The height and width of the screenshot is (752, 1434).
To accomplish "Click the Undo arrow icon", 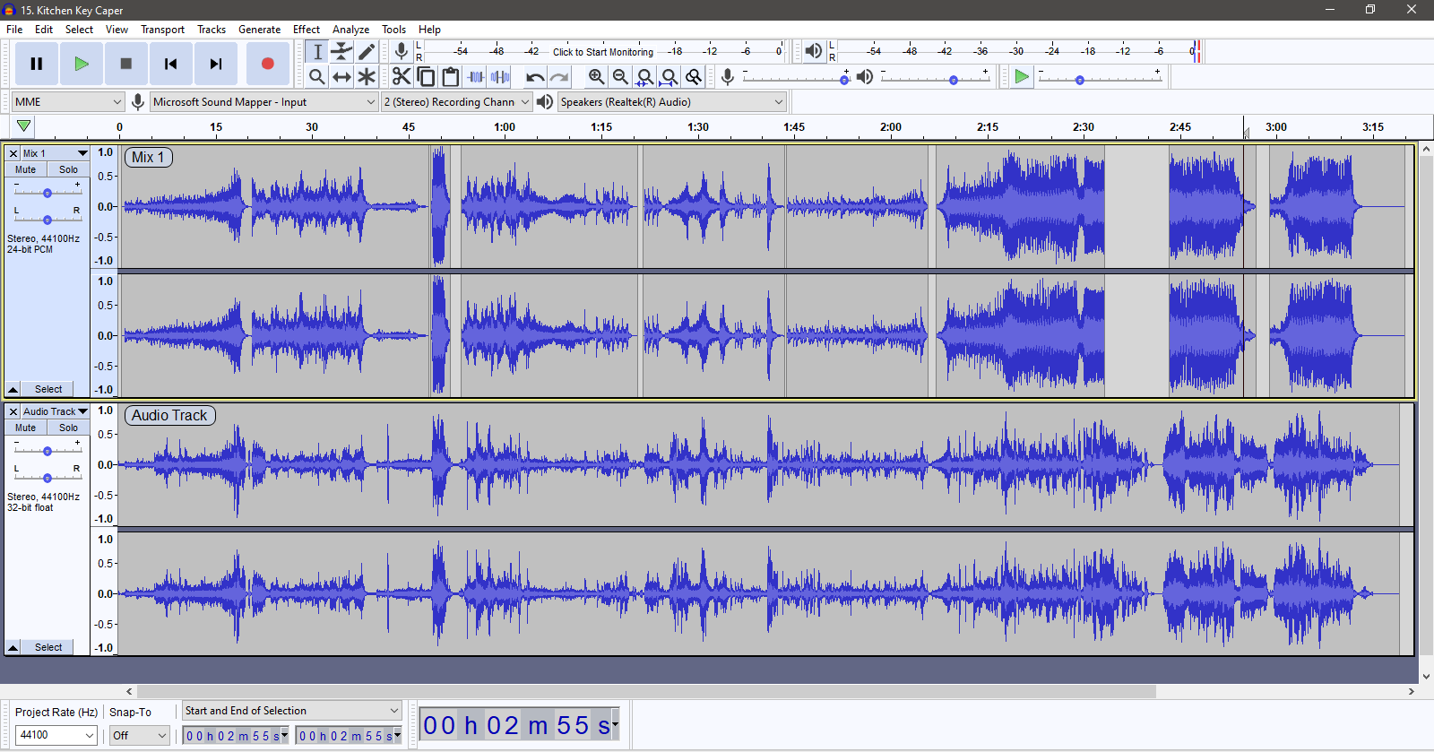I will pyautogui.click(x=535, y=77).
